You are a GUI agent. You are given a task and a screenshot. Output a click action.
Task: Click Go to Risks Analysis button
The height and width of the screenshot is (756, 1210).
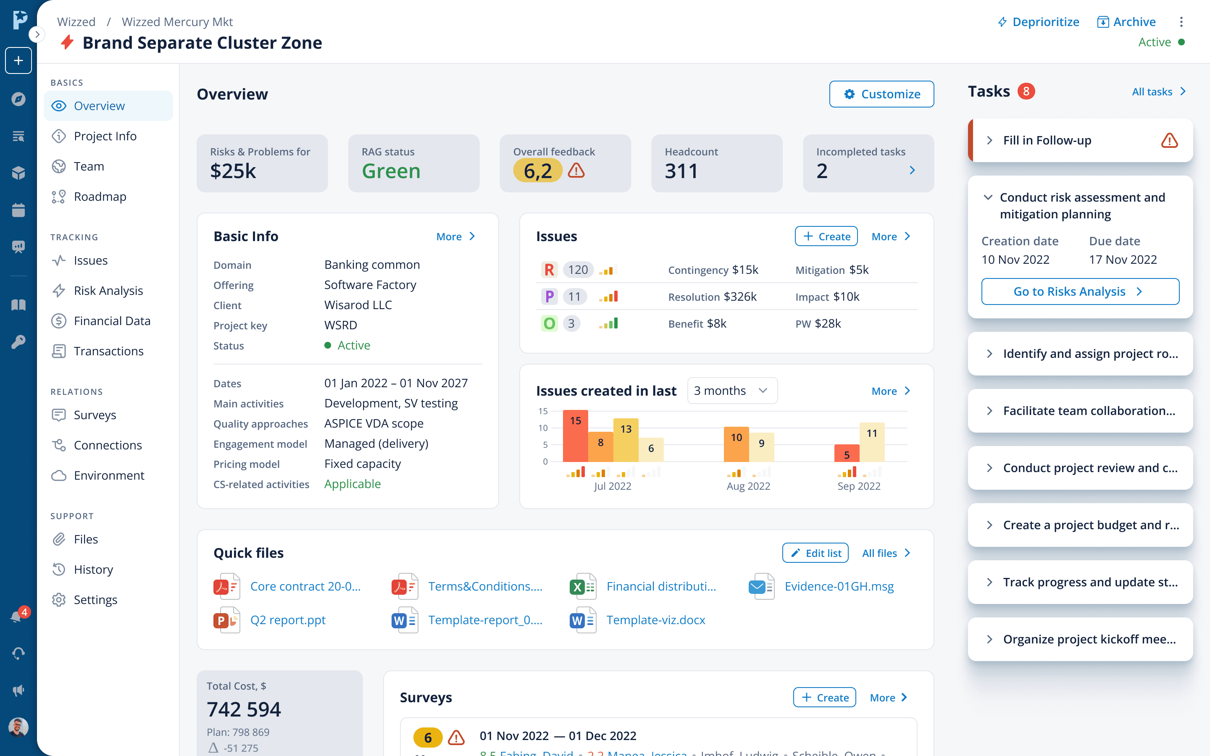(x=1080, y=291)
